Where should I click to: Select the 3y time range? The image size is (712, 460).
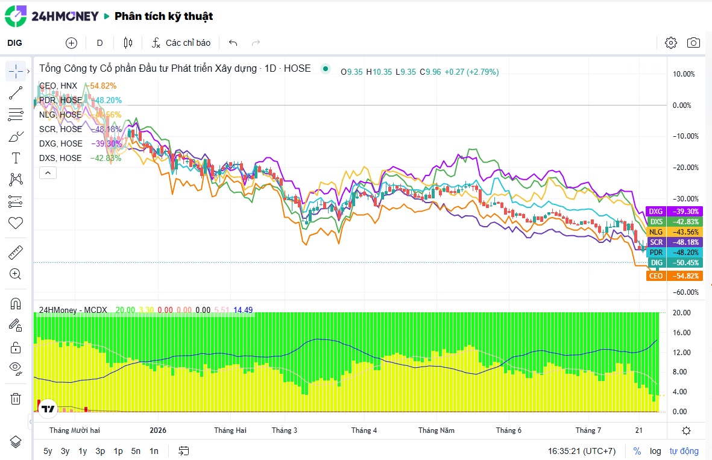[65, 451]
